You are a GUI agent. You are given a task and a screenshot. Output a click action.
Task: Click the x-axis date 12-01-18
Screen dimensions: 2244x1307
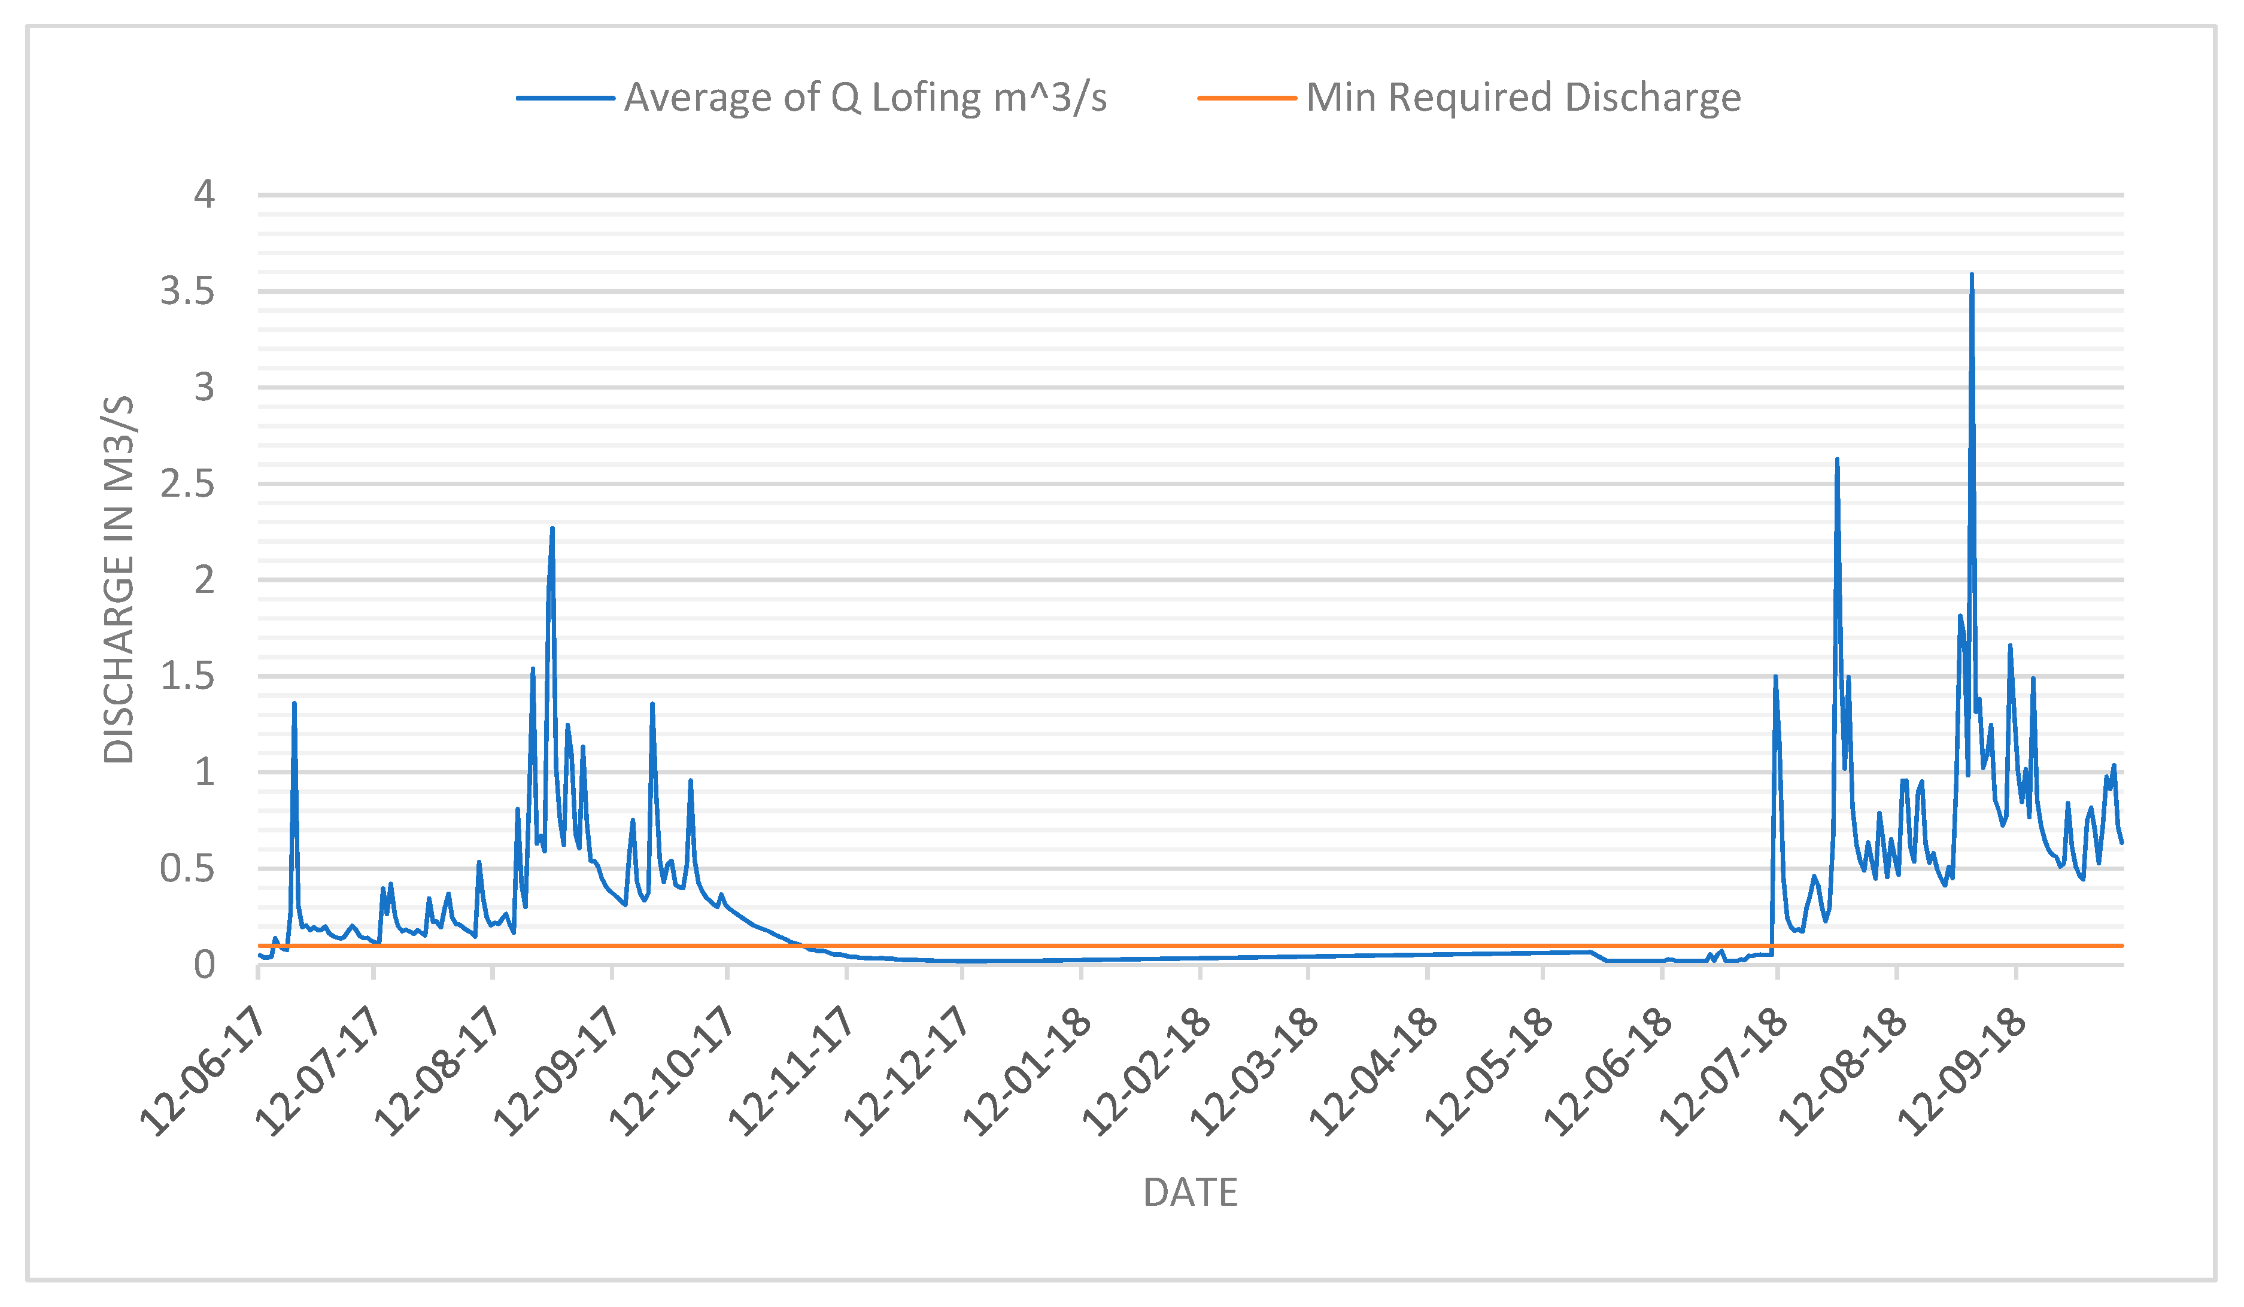1026,1071
